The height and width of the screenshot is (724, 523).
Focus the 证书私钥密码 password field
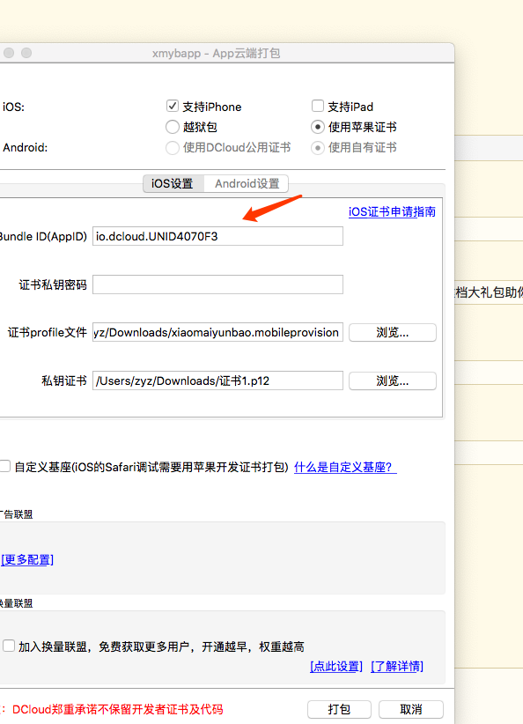pos(217,284)
